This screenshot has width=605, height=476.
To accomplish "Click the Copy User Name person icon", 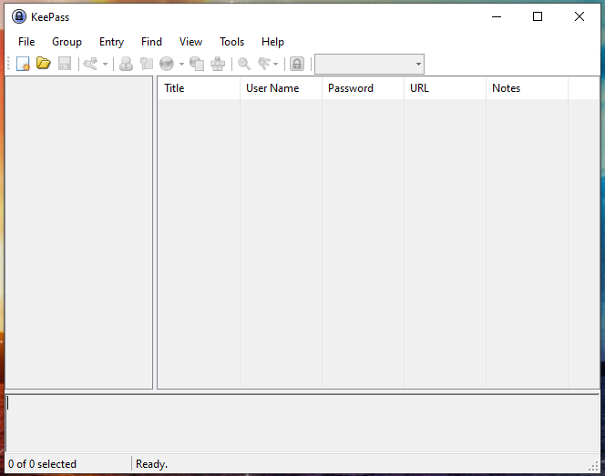I will (126, 64).
